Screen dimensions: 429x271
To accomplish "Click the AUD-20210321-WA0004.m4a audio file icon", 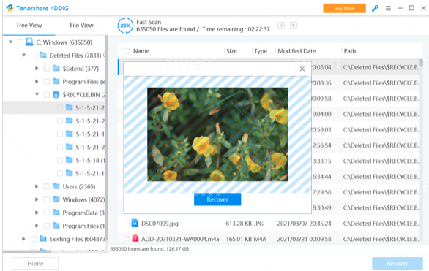I will click(x=135, y=238).
